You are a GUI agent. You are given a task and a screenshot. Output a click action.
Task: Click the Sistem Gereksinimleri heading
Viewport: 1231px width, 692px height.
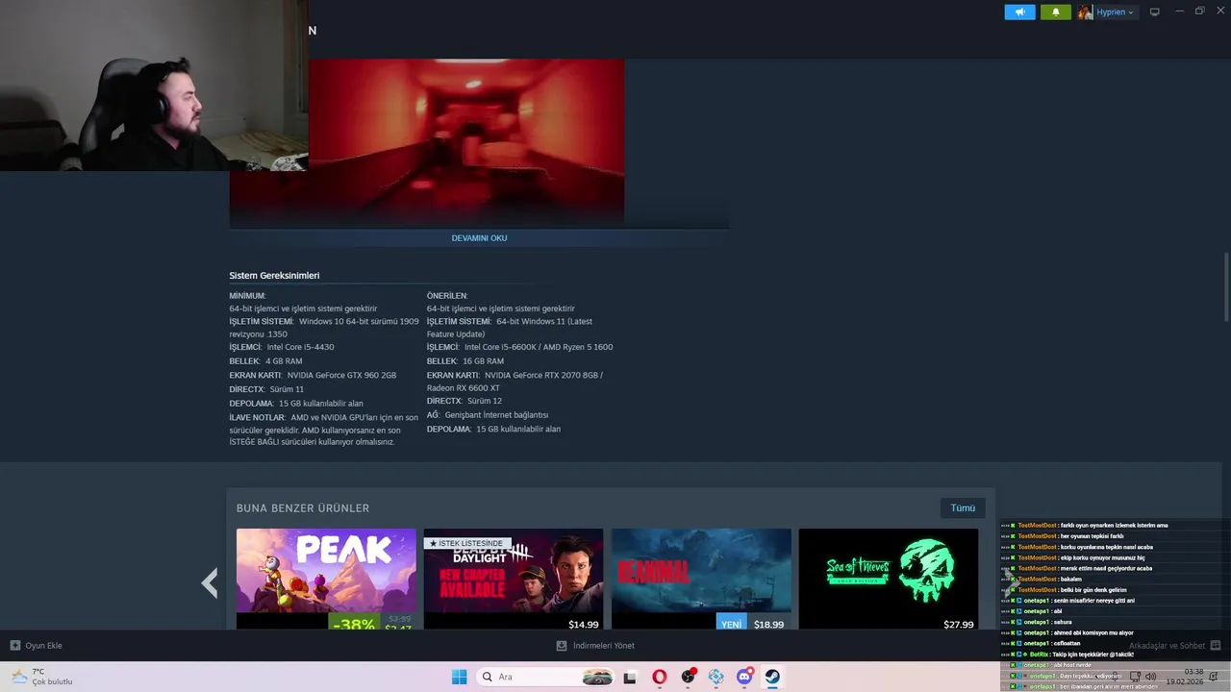[x=274, y=276]
